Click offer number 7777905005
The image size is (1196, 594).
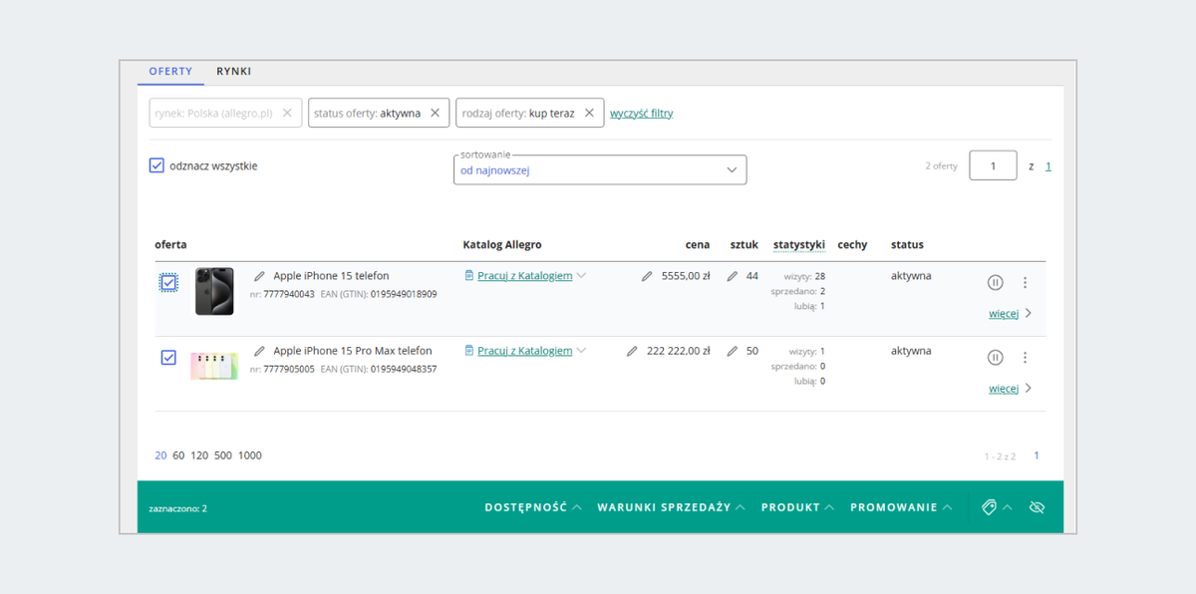(x=289, y=369)
